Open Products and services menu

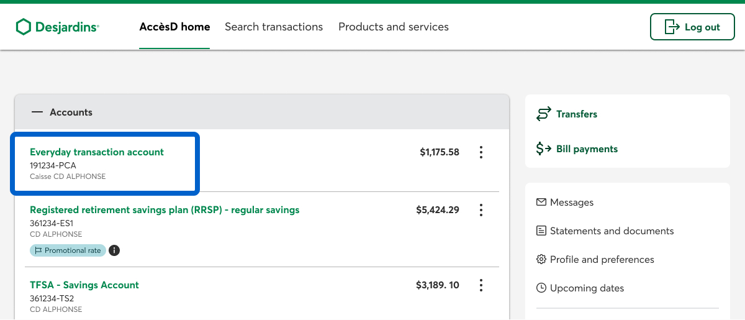click(394, 27)
